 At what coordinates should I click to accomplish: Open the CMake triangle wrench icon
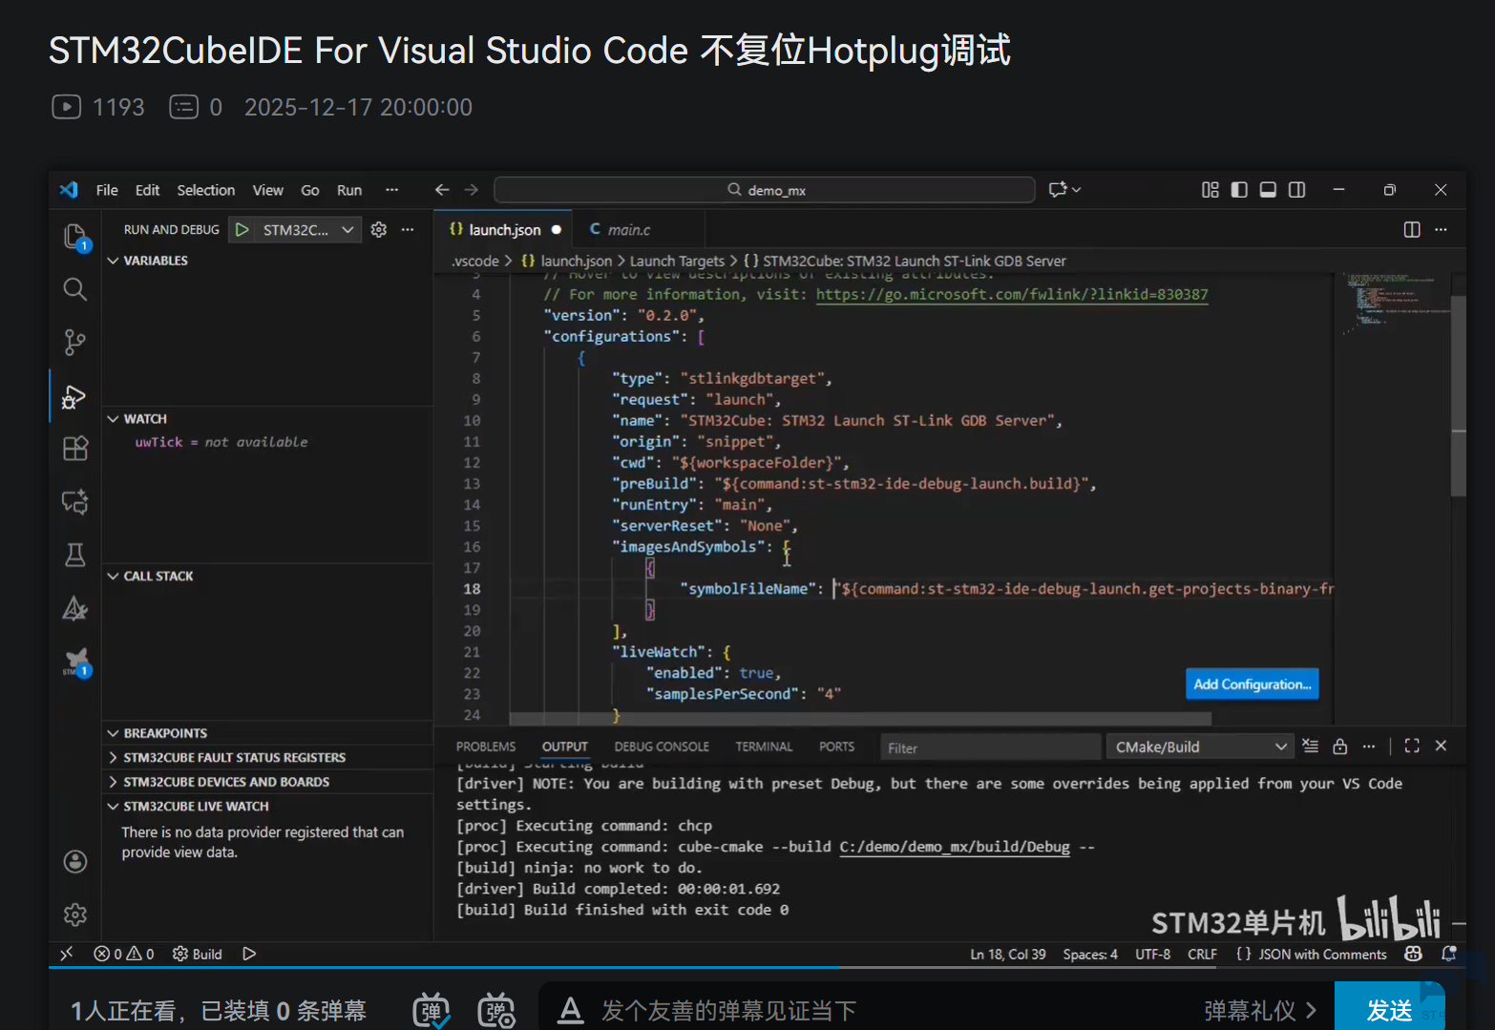coord(74,608)
